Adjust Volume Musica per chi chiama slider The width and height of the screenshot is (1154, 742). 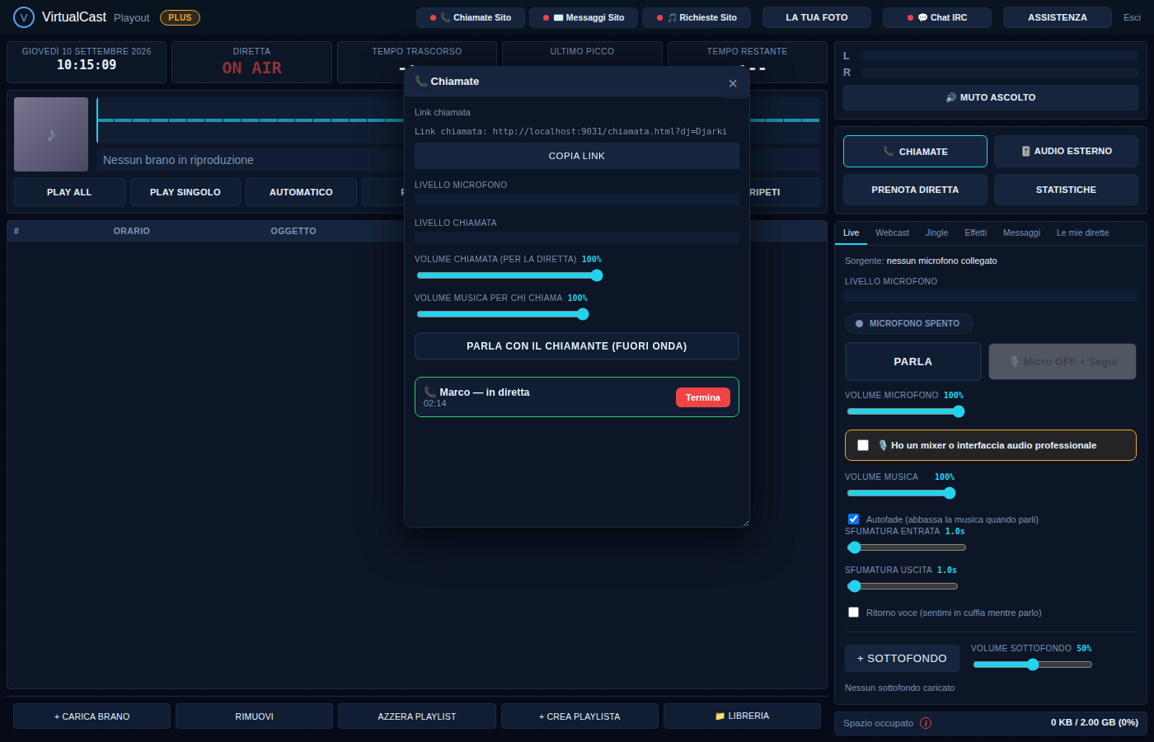(x=503, y=314)
